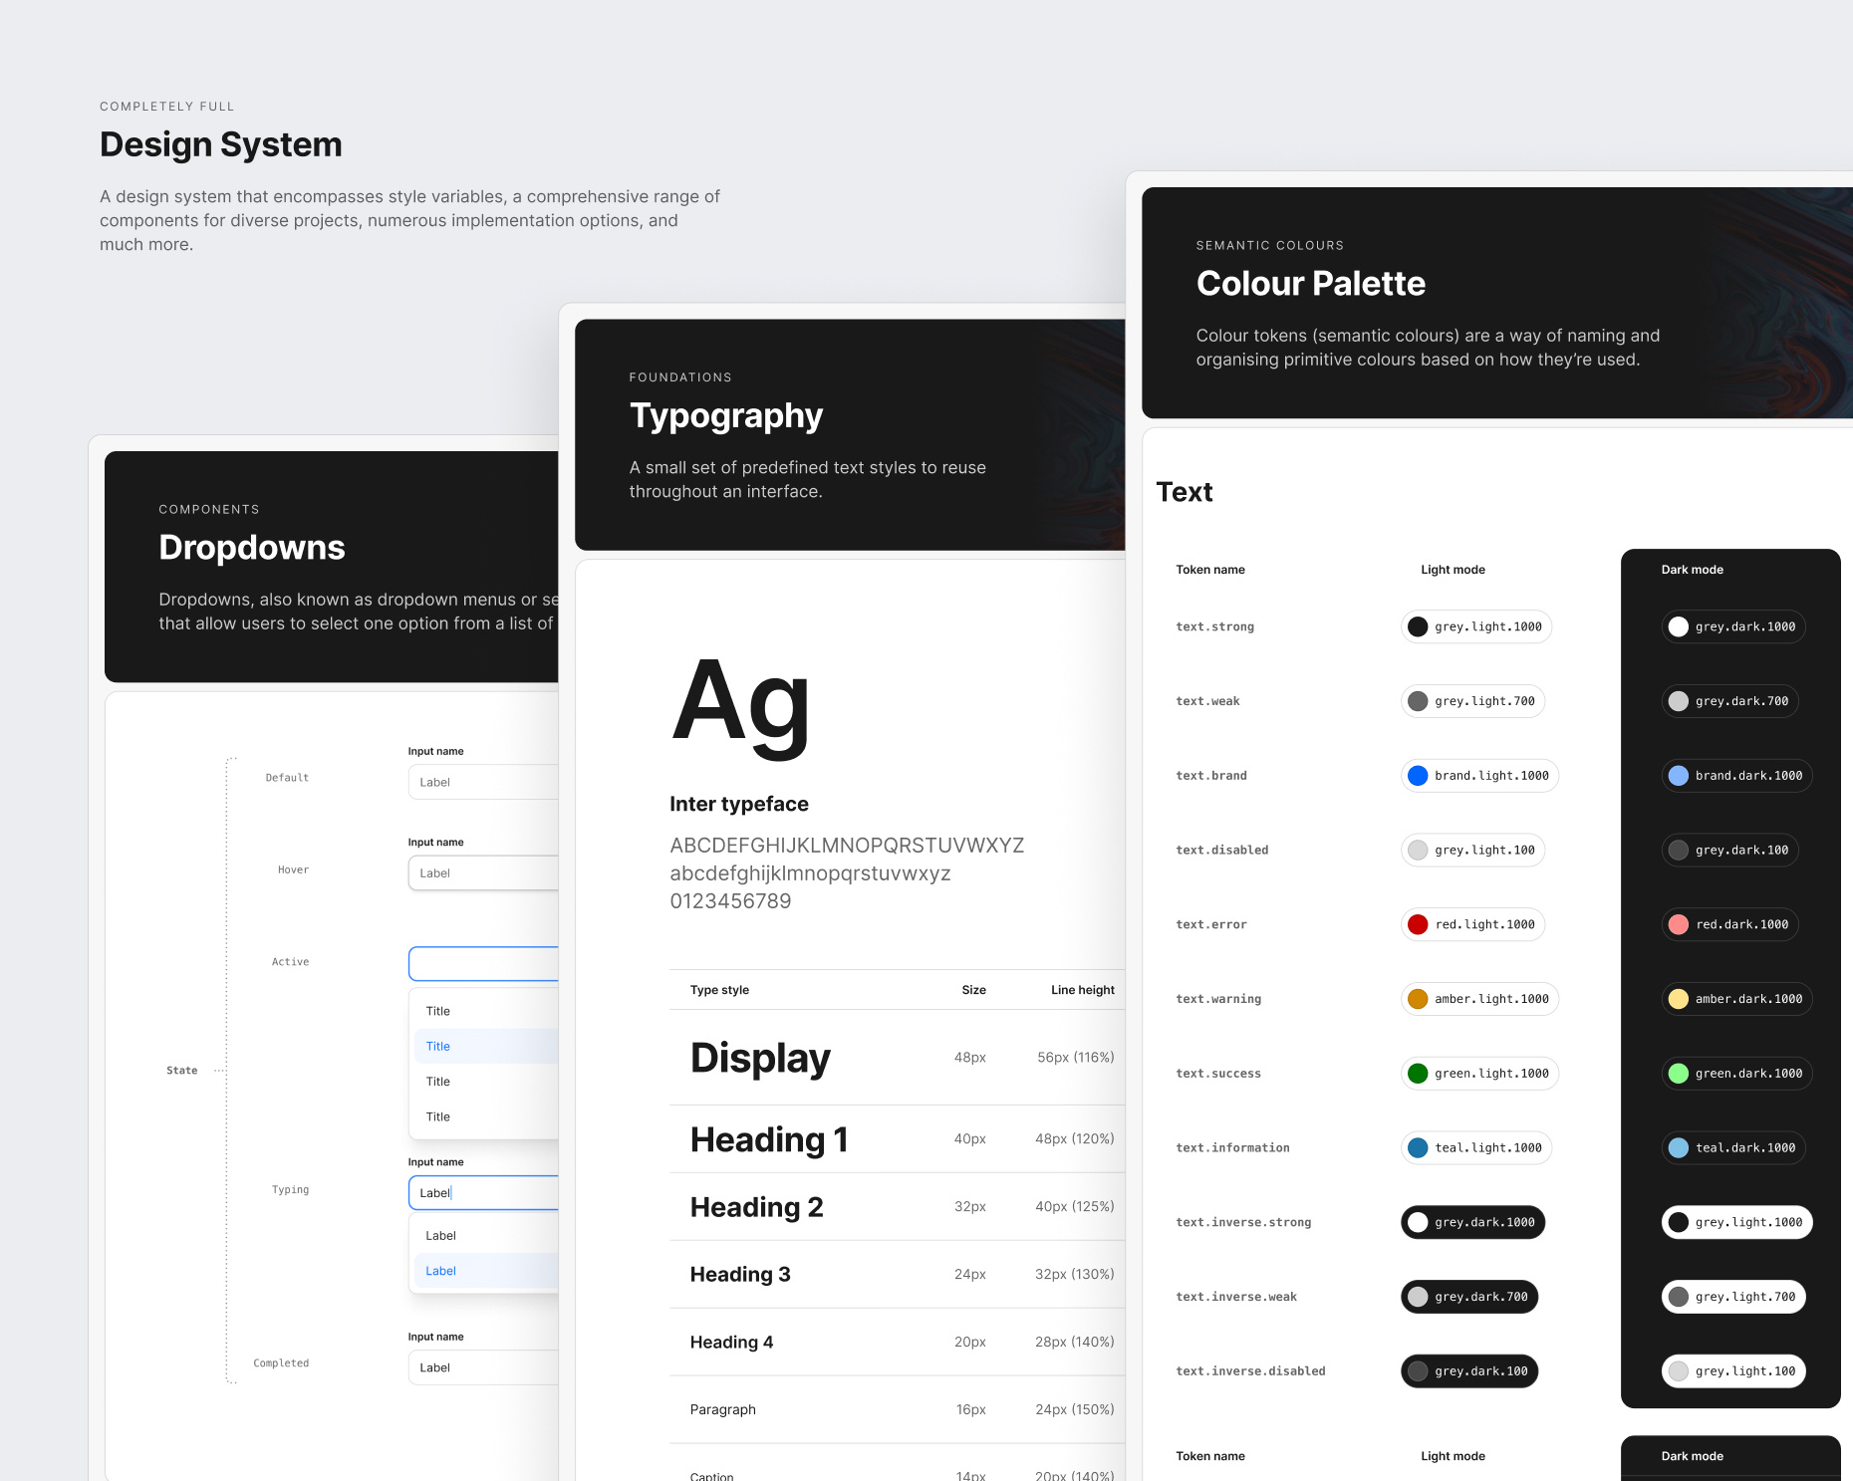This screenshot has width=1853, height=1481.
Task: Open the Completed state Label dropdown
Action: click(x=485, y=1367)
